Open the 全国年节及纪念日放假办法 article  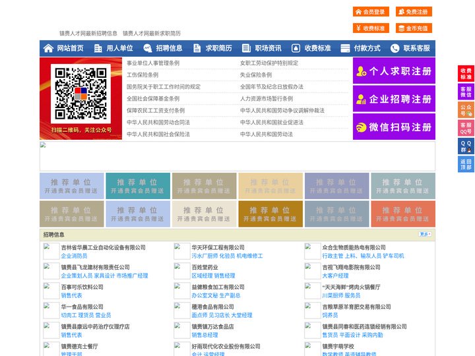(272, 86)
